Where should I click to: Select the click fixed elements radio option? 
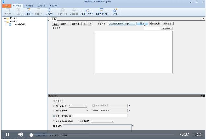pos(54,116)
